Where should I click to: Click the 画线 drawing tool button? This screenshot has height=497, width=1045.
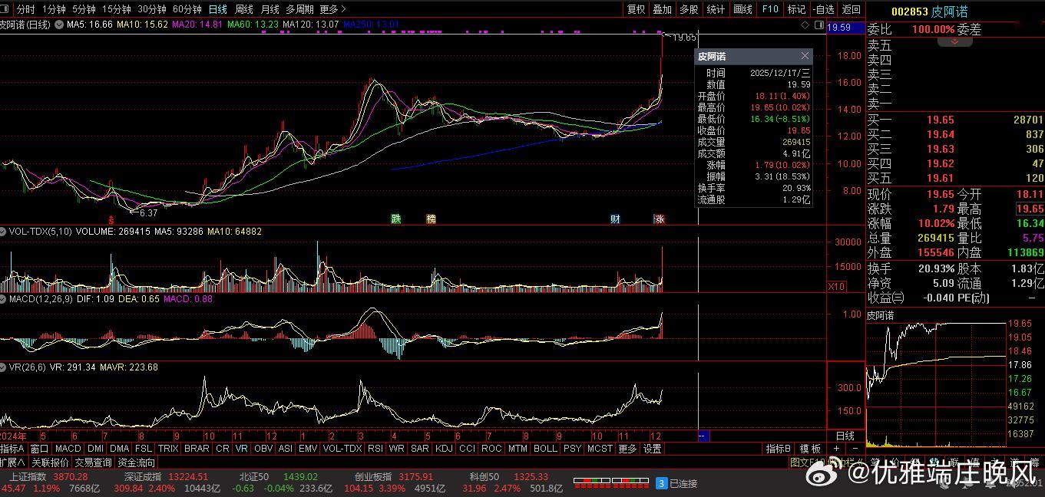743,9
